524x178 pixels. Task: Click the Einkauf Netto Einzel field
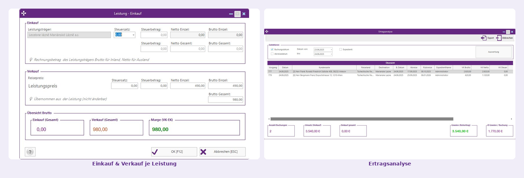[x=188, y=35]
